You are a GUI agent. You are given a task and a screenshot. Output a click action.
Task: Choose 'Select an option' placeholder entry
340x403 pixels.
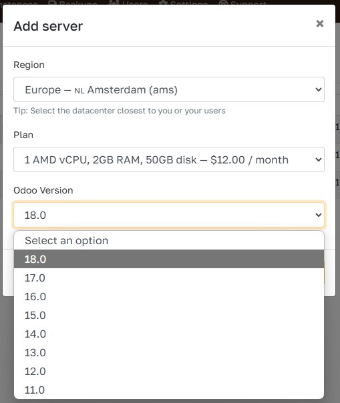[169, 241]
